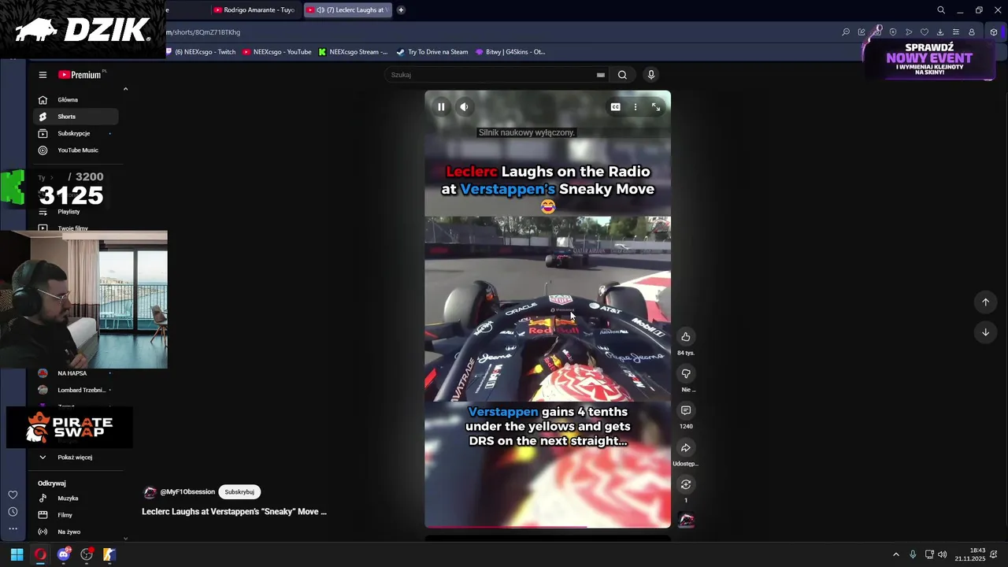The height and width of the screenshot is (567, 1008).
Task: Open the sound source thumbnail
Action: pyautogui.click(x=686, y=520)
